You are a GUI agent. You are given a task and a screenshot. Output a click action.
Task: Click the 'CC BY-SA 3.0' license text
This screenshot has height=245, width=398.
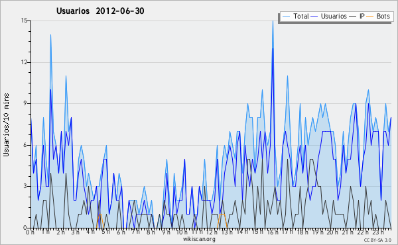coord(377,240)
